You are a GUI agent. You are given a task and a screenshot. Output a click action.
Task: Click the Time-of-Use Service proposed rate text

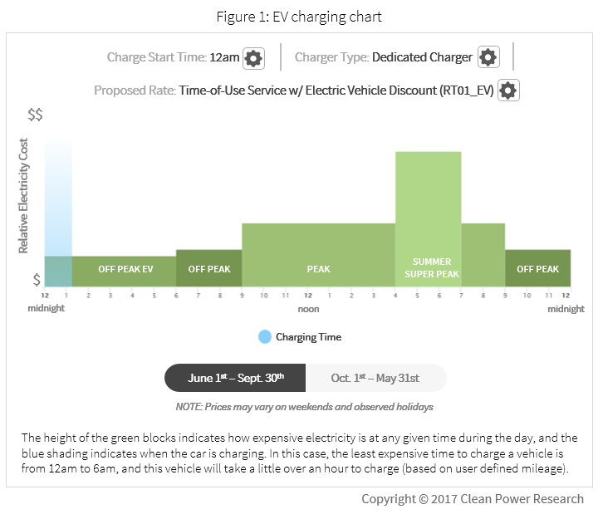click(x=336, y=91)
